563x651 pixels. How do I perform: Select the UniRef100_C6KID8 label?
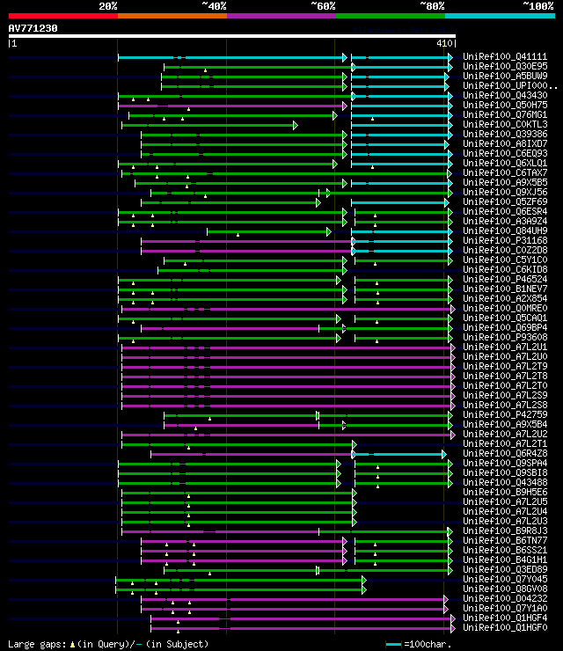(505, 269)
